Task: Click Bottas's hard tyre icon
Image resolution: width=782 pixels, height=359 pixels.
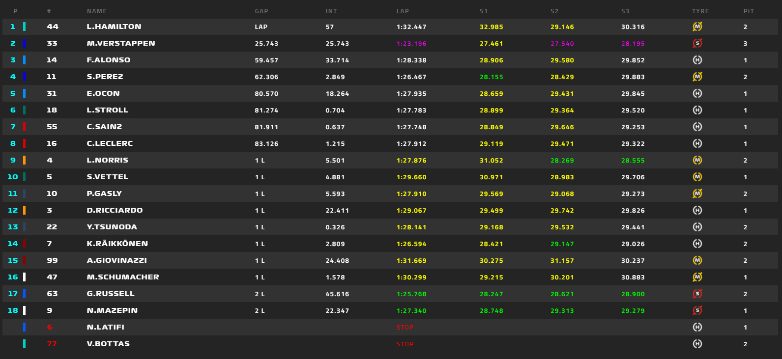Action: 697,344
